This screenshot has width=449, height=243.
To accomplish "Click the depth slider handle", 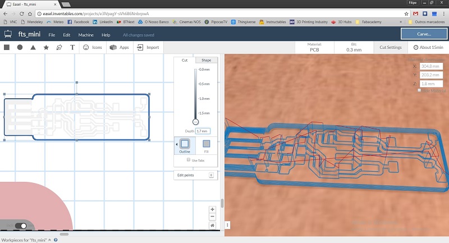I will click(x=195, y=122).
